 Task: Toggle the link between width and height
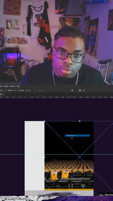click(x=15, y=90)
